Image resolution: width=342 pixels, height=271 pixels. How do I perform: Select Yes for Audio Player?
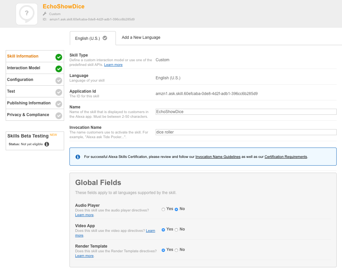pos(163,209)
